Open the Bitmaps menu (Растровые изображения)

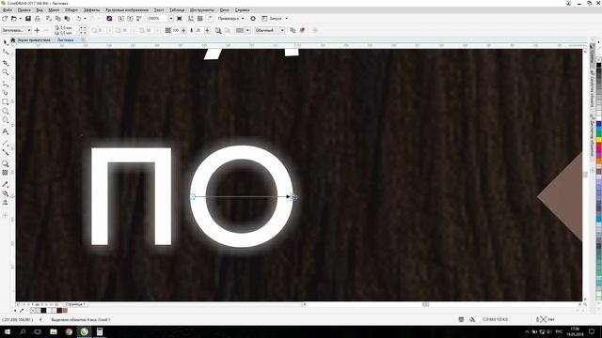tap(127, 10)
